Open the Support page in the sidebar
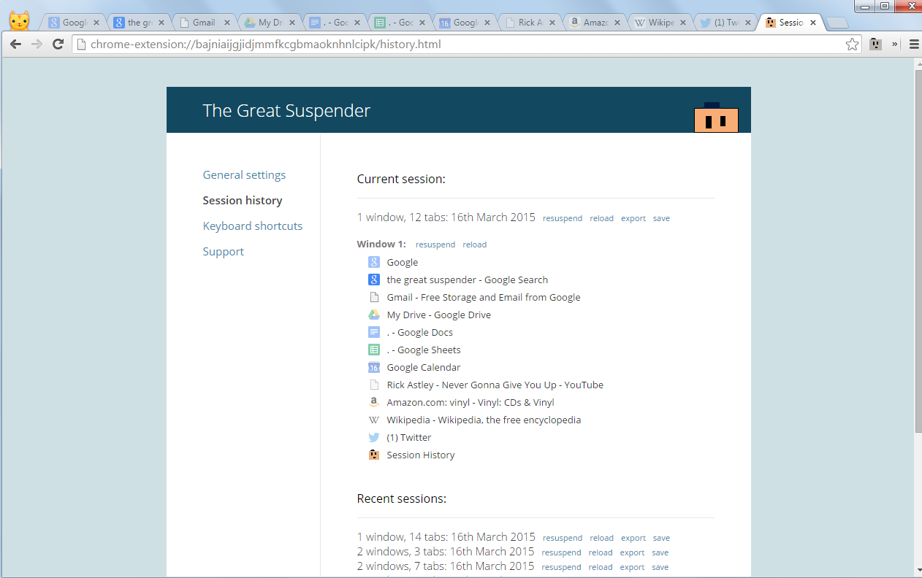Viewport: 922px width, 578px height. (224, 252)
